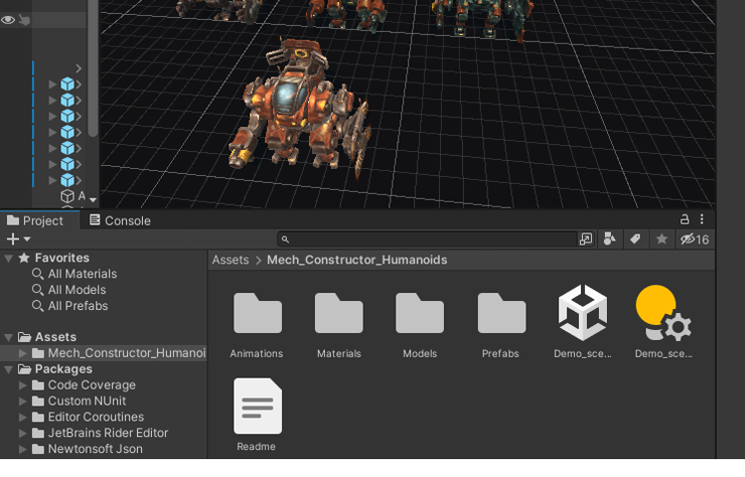The height and width of the screenshot is (477, 745).
Task: Open the Readme file asset
Action: coord(257,406)
